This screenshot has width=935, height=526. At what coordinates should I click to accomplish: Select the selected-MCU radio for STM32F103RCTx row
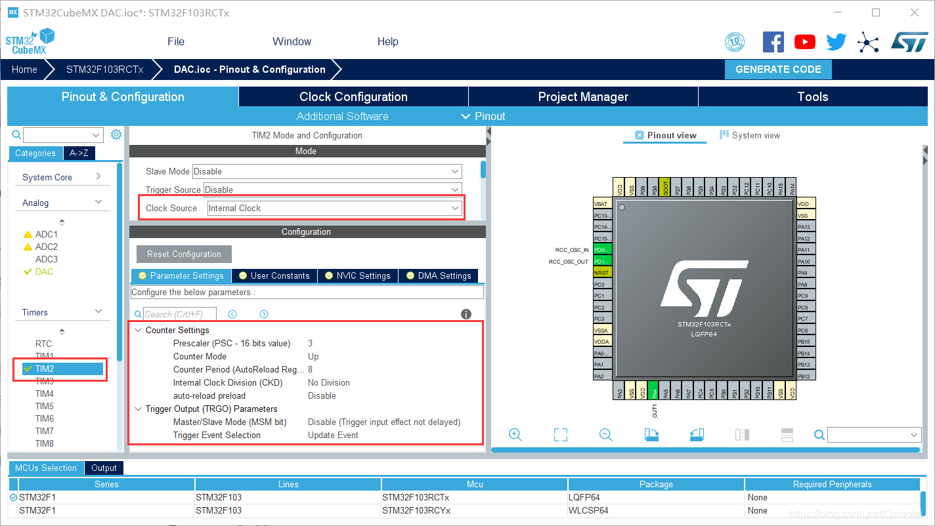coord(14,498)
